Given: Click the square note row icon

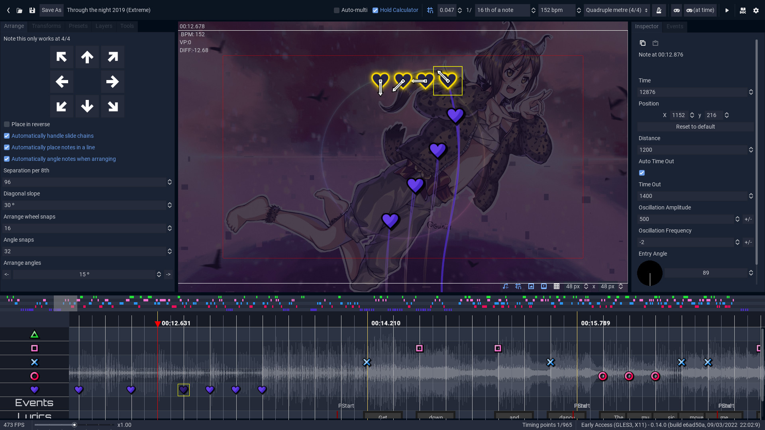Looking at the screenshot, I should [x=35, y=349].
